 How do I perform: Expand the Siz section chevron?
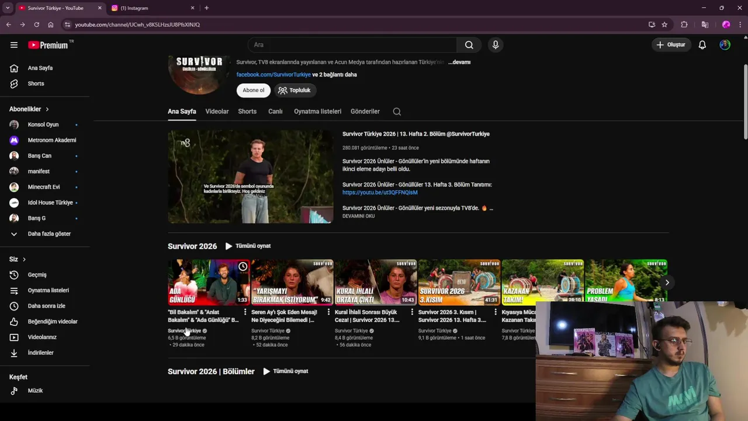coord(24,259)
